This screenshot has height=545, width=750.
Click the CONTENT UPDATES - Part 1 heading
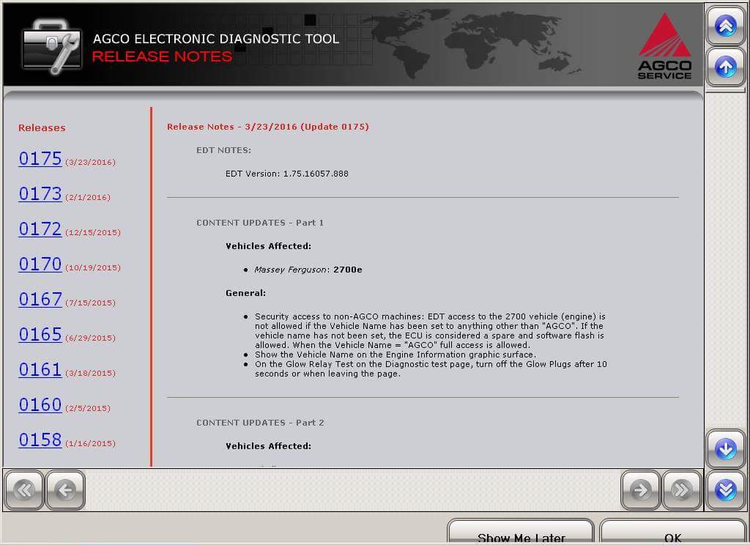click(x=260, y=223)
